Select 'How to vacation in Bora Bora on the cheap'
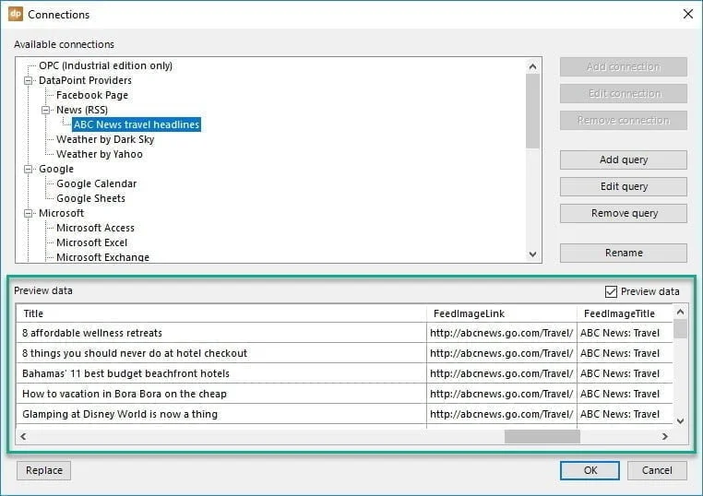The height and width of the screenshot is (496, 703). pyautogui.click(x=221, y=394)
